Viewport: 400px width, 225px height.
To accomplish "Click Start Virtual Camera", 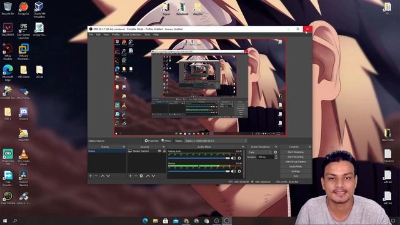I will [296, 162].
